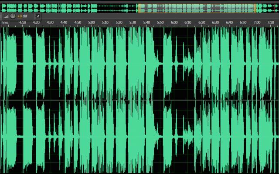Click the 5:10 mark on the ruler
The image size is (279, 174).
pyautogui.click(x=105, y=22)
